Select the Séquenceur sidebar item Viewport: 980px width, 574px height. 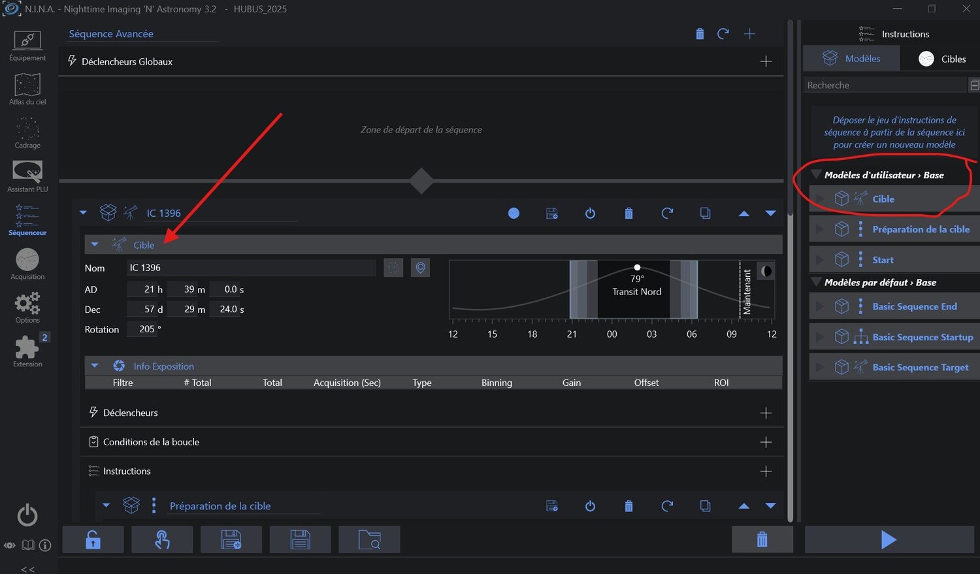pos(27,221)
